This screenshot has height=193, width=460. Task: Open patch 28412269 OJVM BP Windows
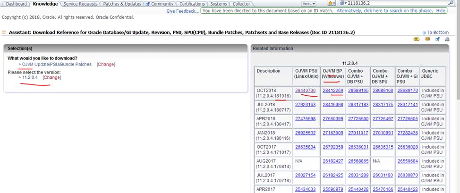click(x=333, y=90)
